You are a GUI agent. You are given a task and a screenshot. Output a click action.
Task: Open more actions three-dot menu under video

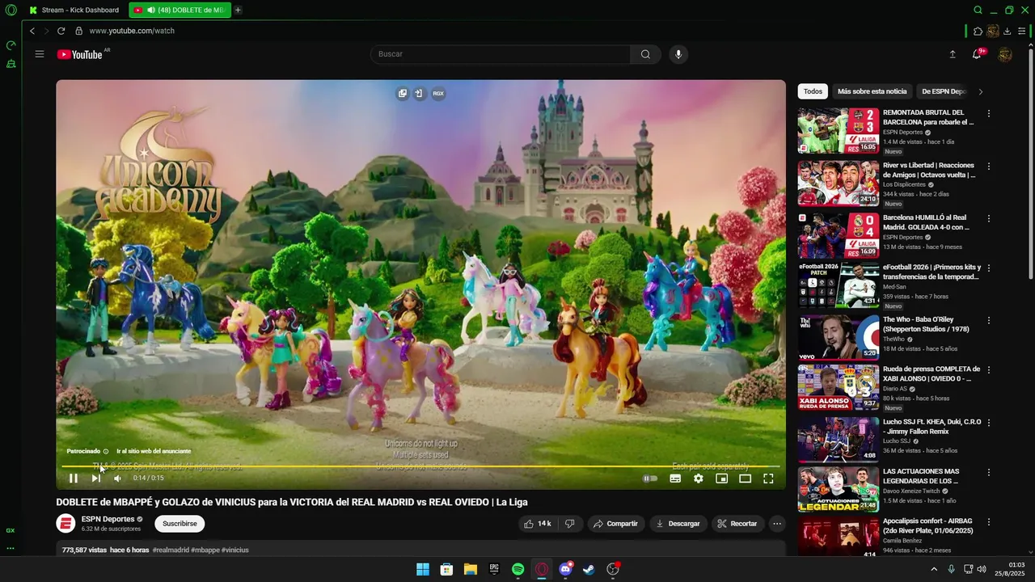coord(777,524)
